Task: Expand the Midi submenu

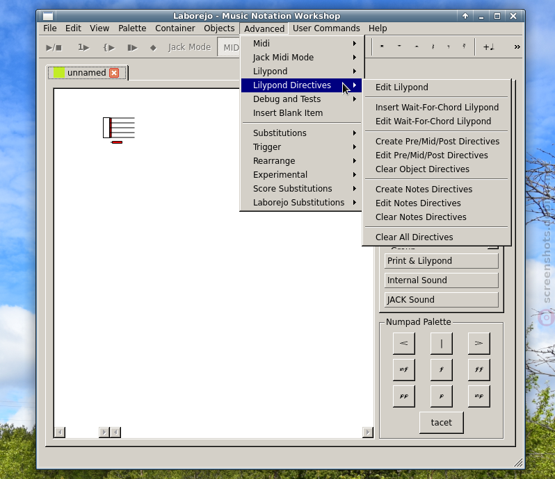Action: (x=302, y=44)
